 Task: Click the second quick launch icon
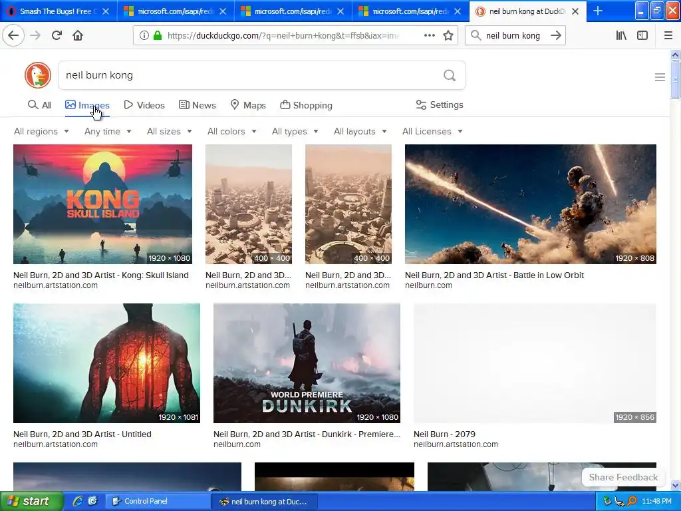pos(92,501)
